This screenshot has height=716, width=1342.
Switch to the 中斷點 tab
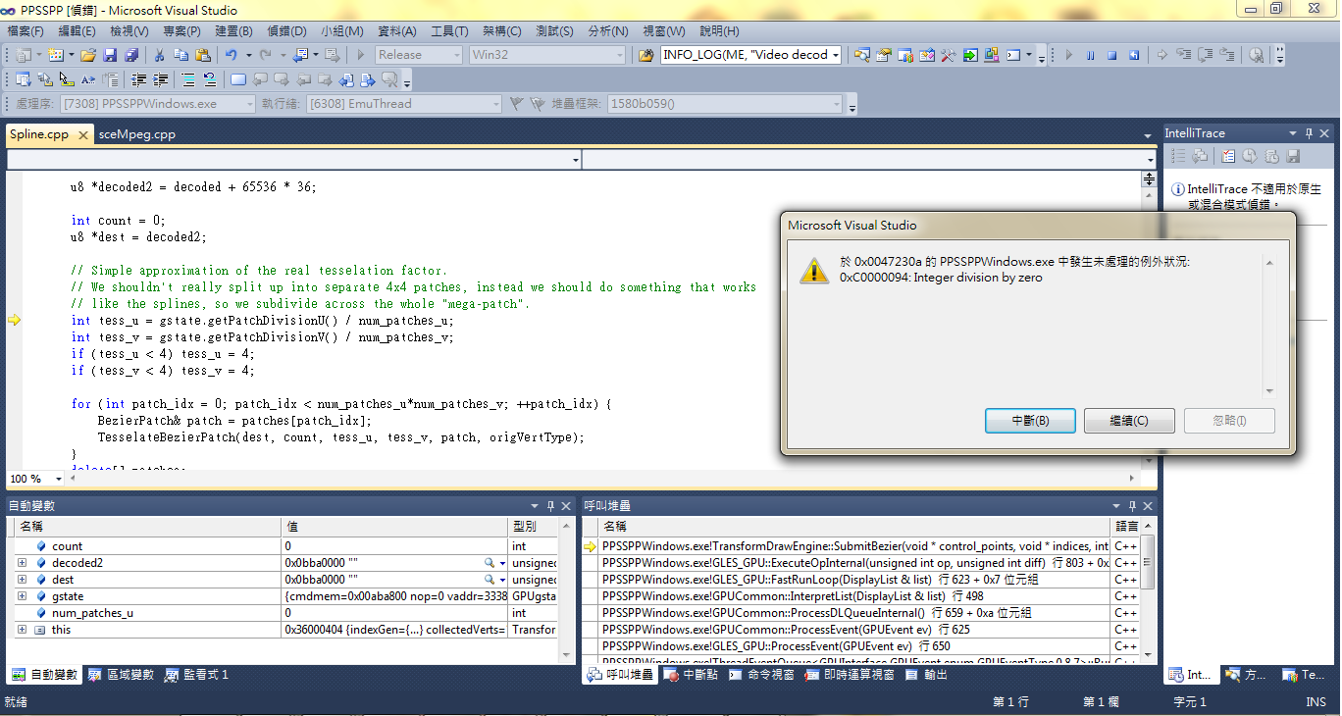click(691, 675)
